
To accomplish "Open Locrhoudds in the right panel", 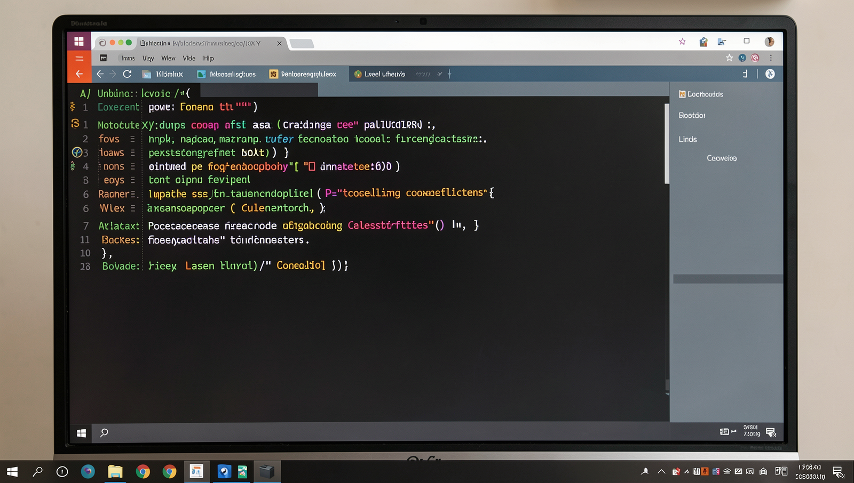I will 701,94.
